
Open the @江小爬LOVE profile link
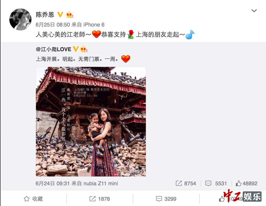[x=53, y=49]
